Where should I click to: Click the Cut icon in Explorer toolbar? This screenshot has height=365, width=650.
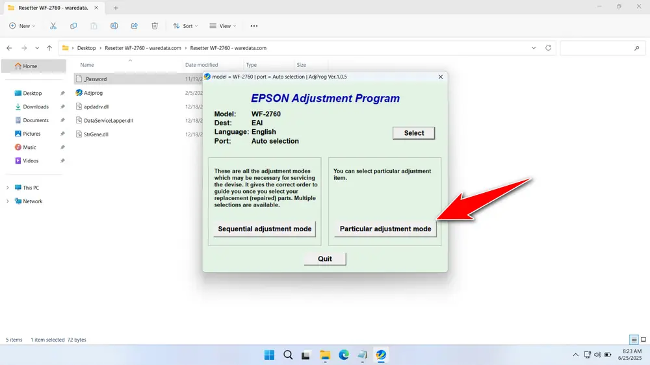(53, 26)
